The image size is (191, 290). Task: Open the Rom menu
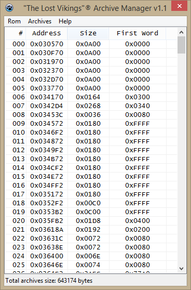[14, 21]
